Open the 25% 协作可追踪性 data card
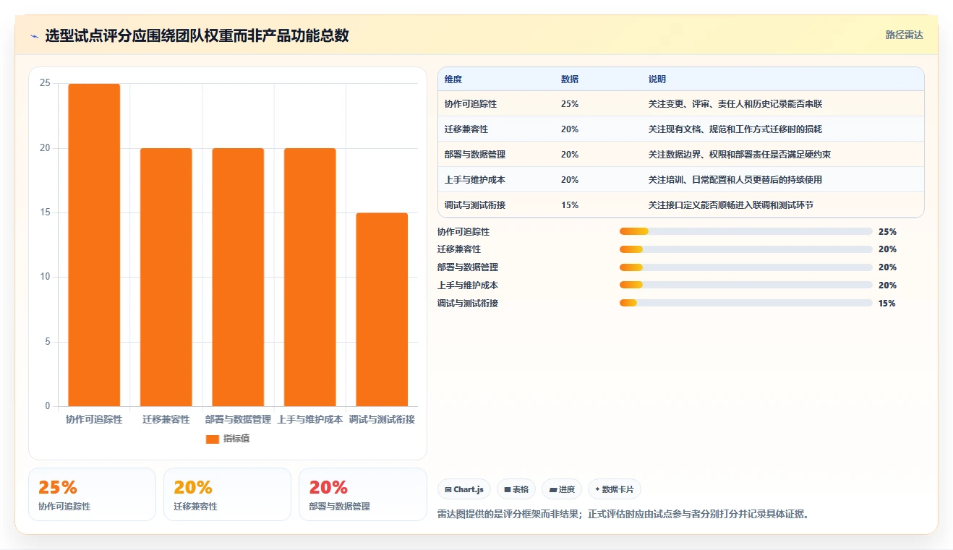 click(x=92, y=494)
